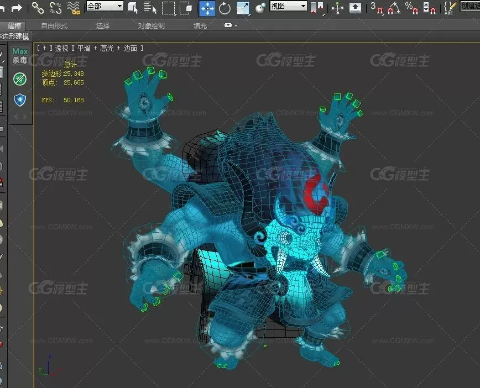Viewport: 480px width, 388px height.
Task: Activate the Select and Link chain tool
Action: point(38,8)
